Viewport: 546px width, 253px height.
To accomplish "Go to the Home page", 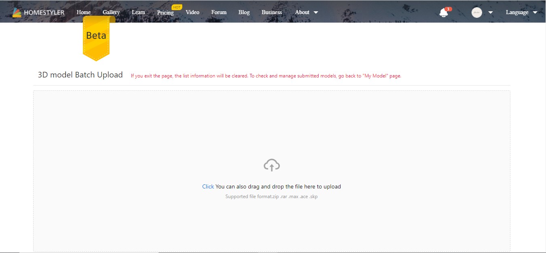I will (84, 12).
